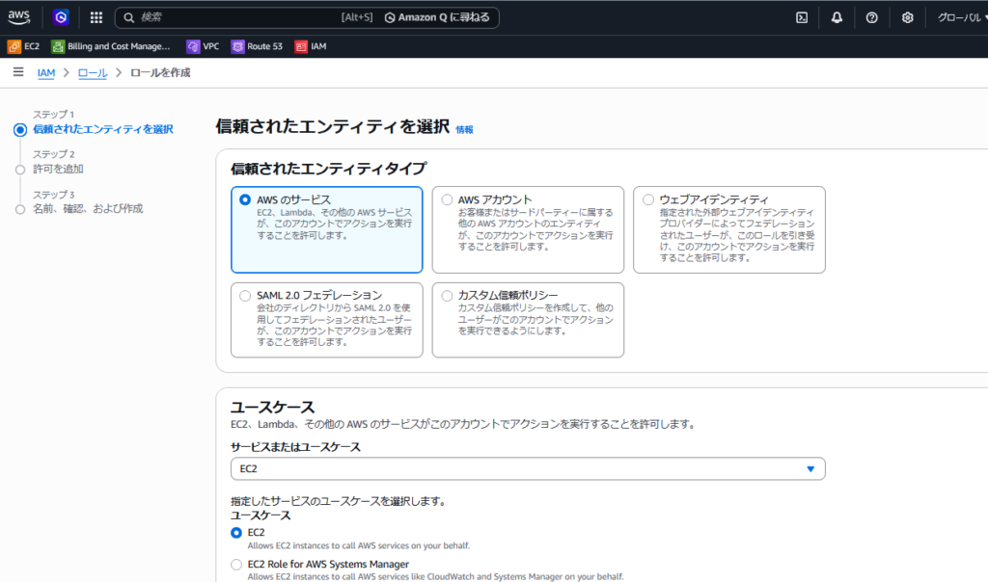Screen dimensions: 988x582
Task: Click the 情報 info link
Action: [464, 129]
